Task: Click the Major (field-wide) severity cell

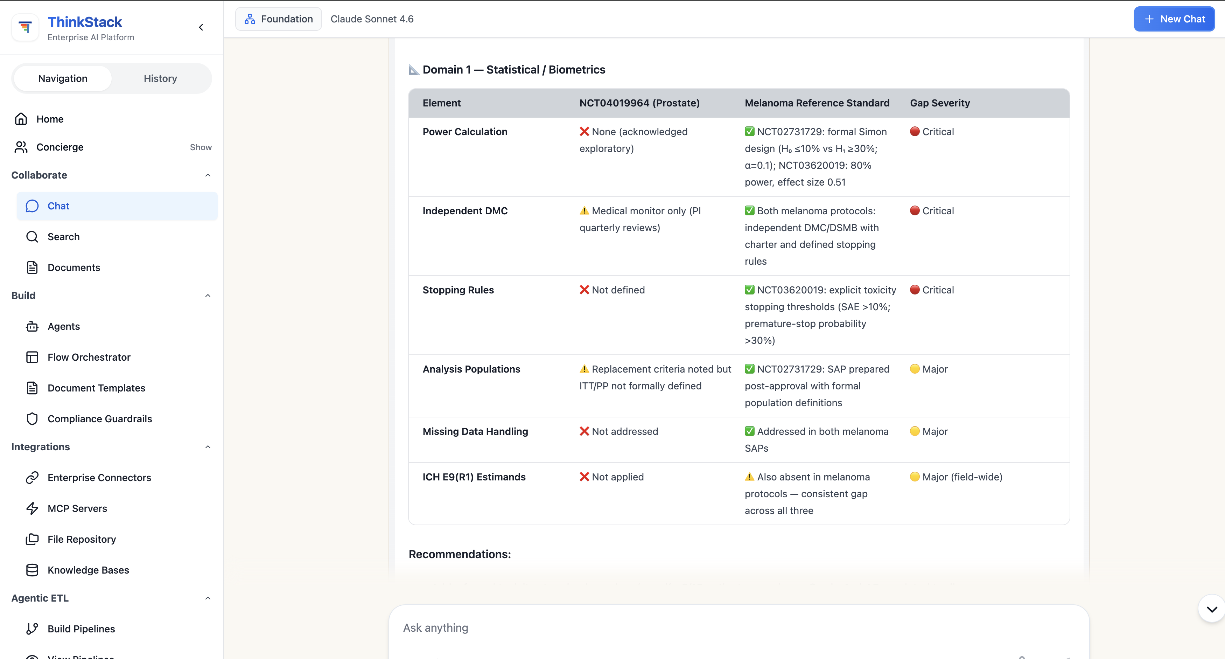Action: point(956,477)
